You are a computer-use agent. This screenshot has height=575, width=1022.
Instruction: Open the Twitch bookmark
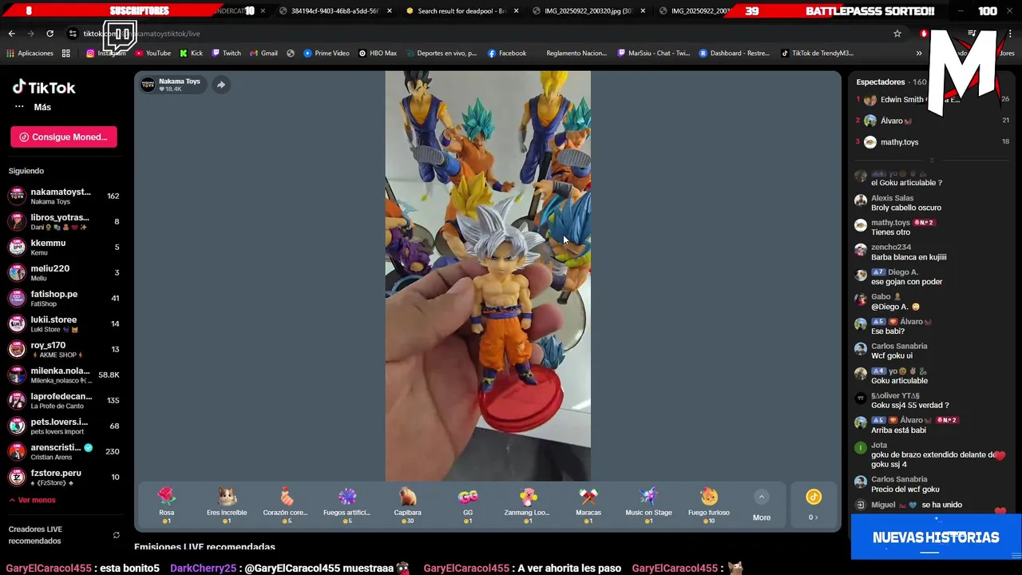226,54
